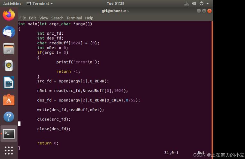Click the 'nRet = read(src_fd...' line
Image resolution: width=245 pixels, height=159 pixels.
click(82, 91)
